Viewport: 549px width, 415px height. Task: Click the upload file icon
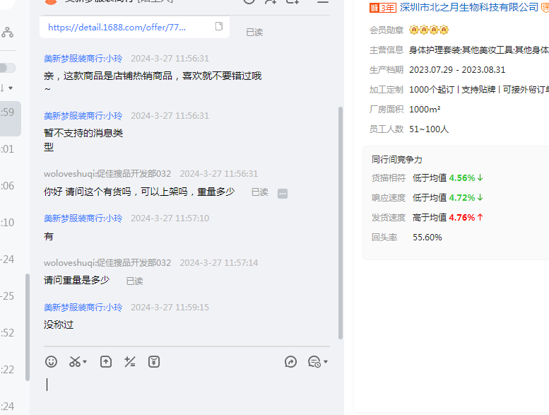coord(105,361)
